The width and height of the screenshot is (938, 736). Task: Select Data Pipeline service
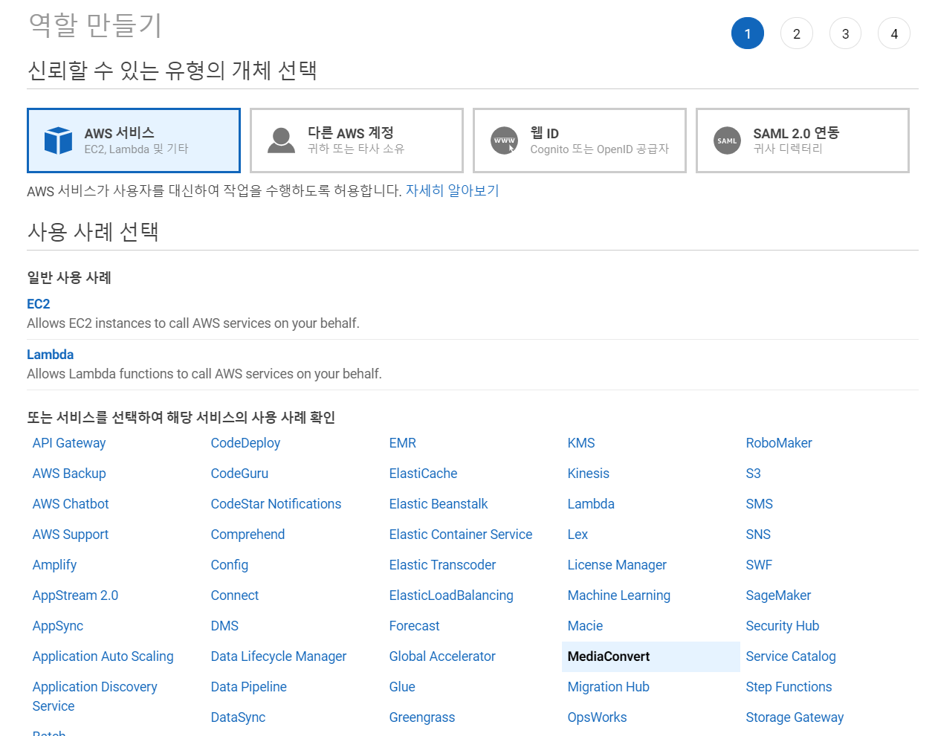click(x=249, y=687)
